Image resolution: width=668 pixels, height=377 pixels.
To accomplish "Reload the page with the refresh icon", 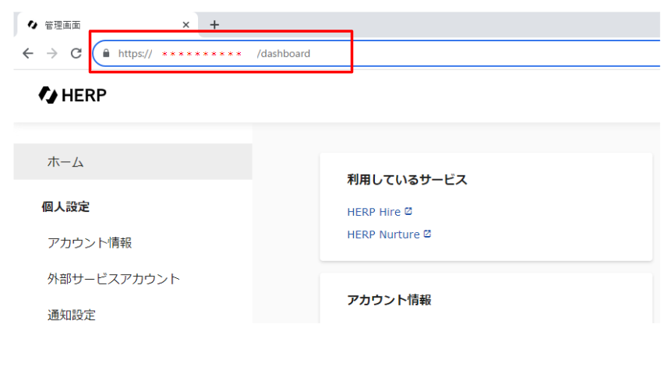I will (x=76, y=54).
